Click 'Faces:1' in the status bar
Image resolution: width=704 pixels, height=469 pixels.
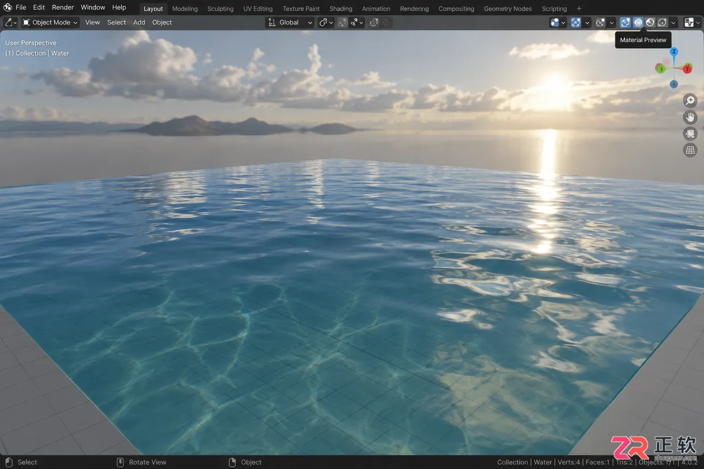[597, 462]
